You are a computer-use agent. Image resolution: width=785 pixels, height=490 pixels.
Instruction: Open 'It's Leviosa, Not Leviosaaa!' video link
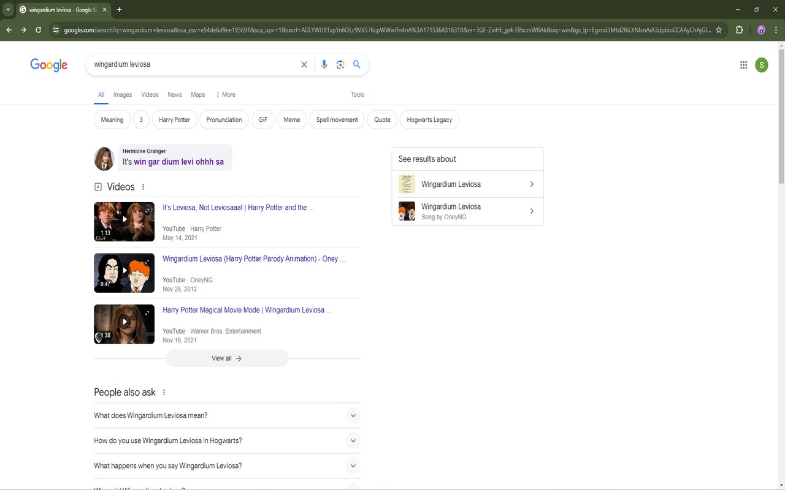[x=238, y=208]
